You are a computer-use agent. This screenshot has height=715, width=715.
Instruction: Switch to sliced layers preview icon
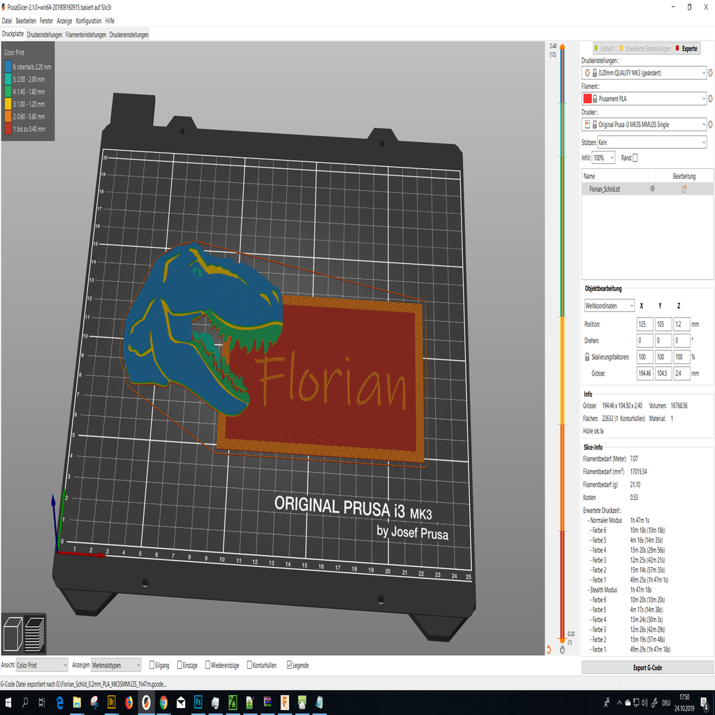tap(36, 633)
